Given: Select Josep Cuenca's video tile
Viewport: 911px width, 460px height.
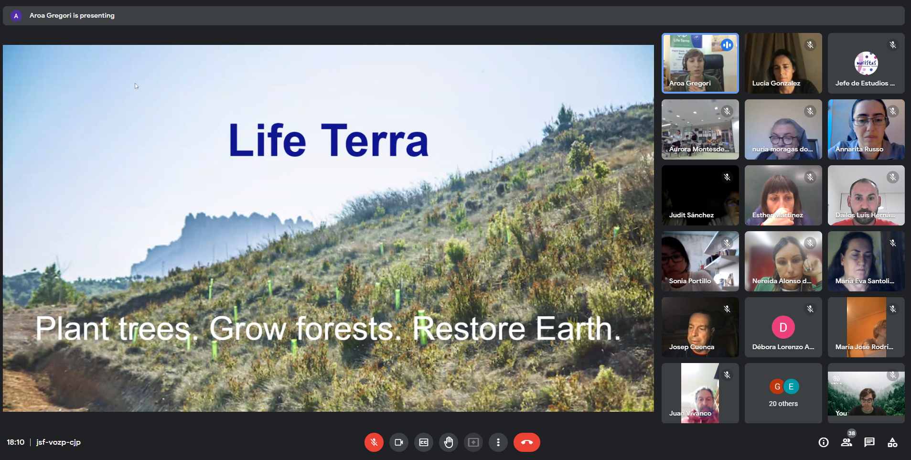Looking at the screenshot, I should (x=700, y=327).
